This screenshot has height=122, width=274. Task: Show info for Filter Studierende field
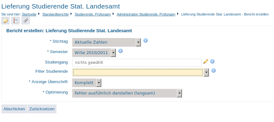click(x=214, y=70)
